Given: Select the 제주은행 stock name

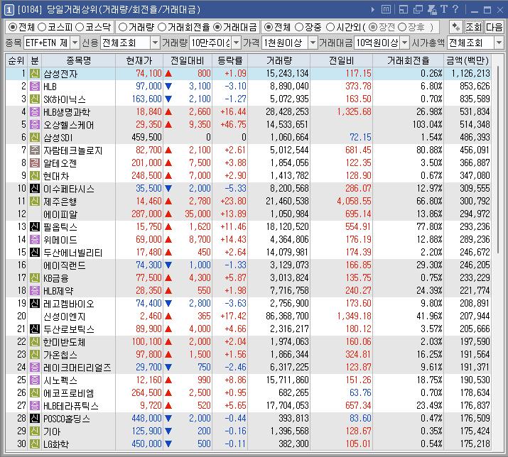Looking at the screenshot, I should click(60, 202).
